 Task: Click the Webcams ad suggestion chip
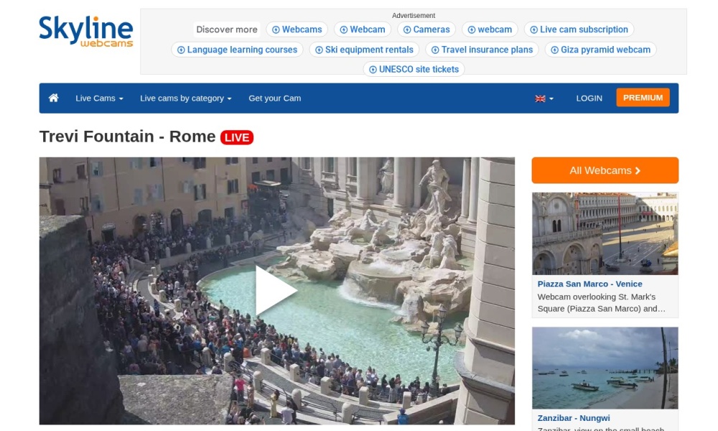click(297, 29)
